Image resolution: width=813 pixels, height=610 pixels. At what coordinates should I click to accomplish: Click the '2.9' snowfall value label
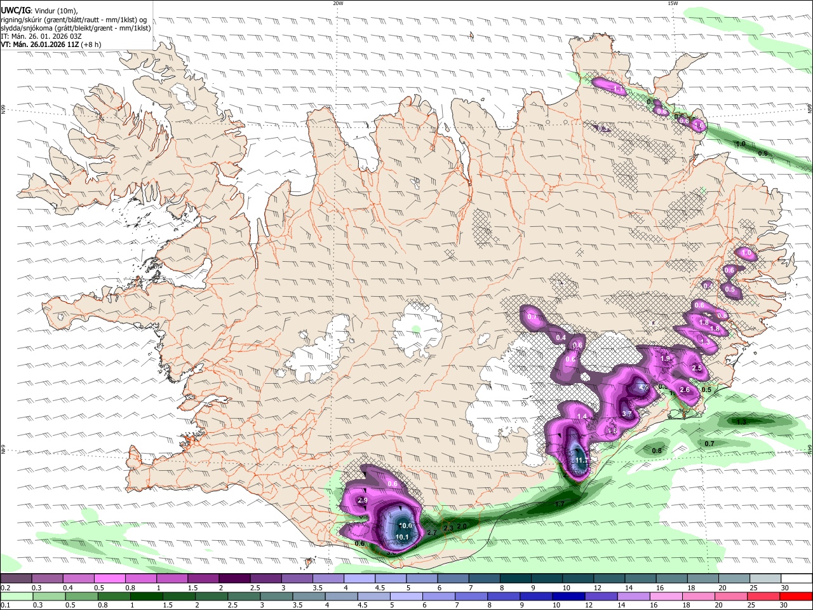coord(363,501)
